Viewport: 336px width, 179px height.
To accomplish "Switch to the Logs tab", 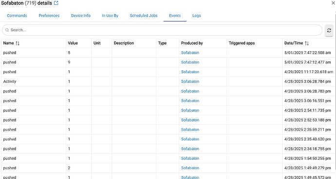I will pyautogui.click(x=197, y=16).
